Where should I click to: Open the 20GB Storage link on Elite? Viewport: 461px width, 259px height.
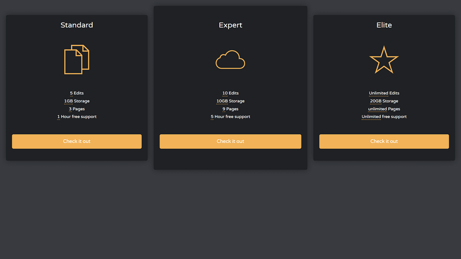[384, 101]
